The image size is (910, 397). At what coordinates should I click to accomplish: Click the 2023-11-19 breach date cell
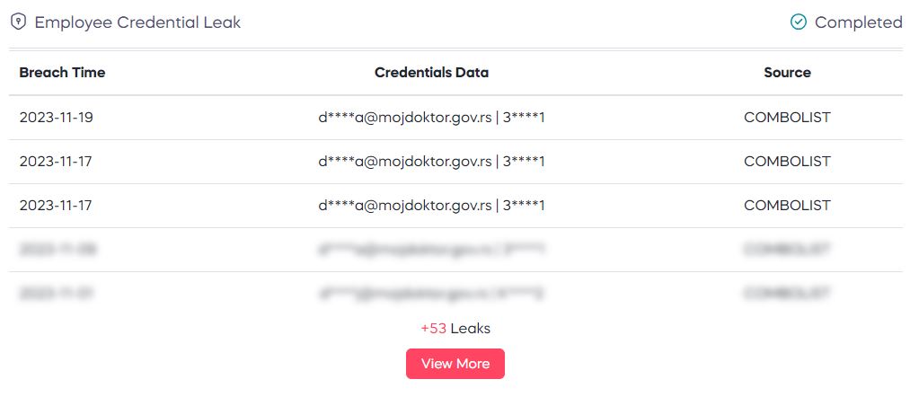pyautogui.click(x=56, y=118)
